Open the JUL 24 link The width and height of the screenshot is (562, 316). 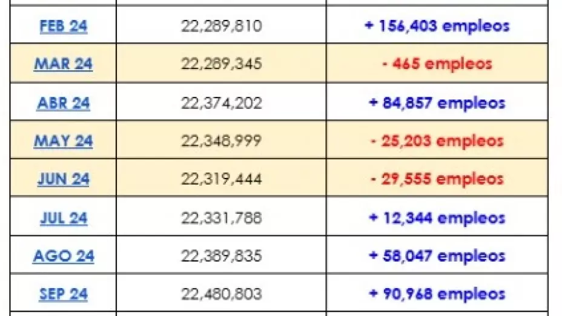point(63,218)
